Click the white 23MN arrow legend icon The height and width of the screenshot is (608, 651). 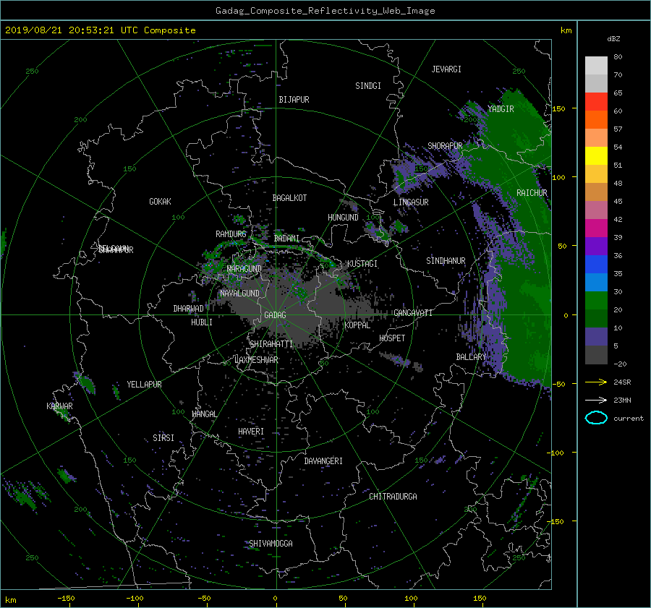(x=596, y=400)
